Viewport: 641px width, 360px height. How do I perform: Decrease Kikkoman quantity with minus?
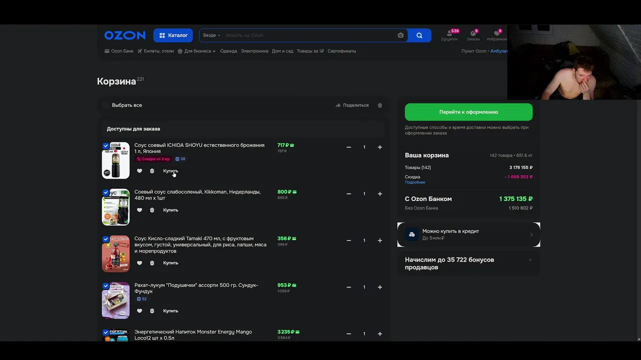(x=349, y=194)
